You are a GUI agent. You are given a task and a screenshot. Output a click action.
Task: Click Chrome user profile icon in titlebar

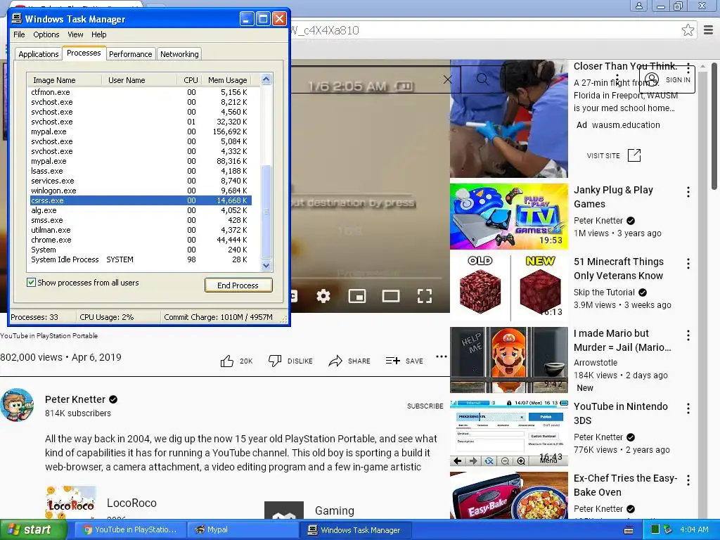pos(638,6)
